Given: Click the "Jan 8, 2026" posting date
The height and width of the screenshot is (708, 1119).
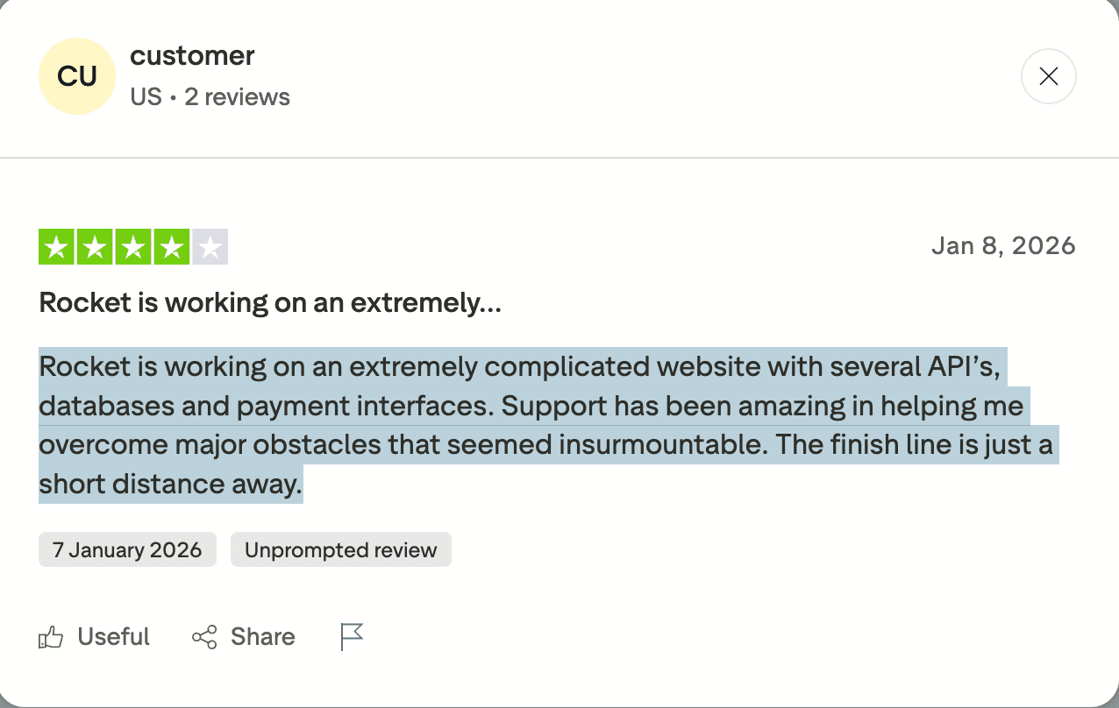Looking at the screenshot, I should point(1003,245).
